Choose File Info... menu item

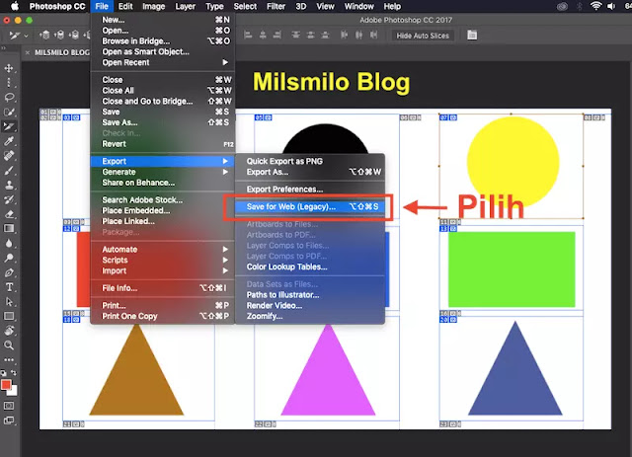pyautogui.click(x=164, y=288)
